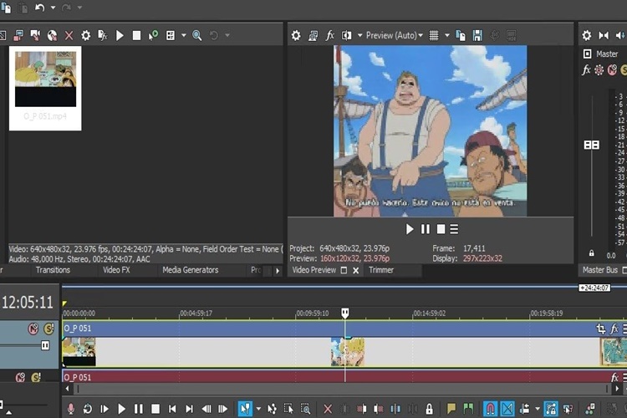Toggle Auto Preview in Project Media
Screen dimensions: 627x418
click(153, 36)
